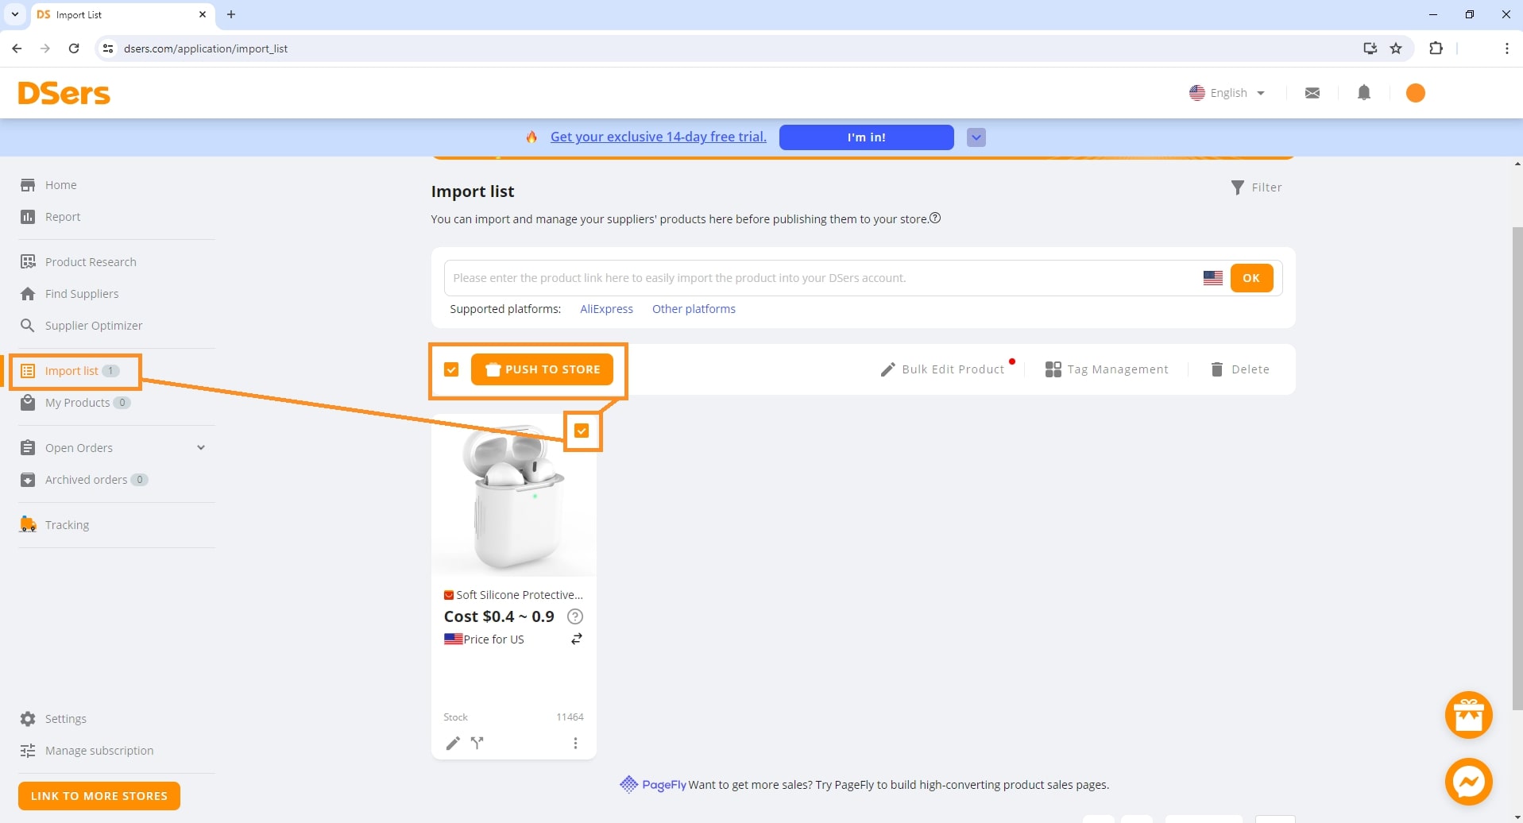
Task: Open Product Research from sidebar
Action: pos(90,261)
